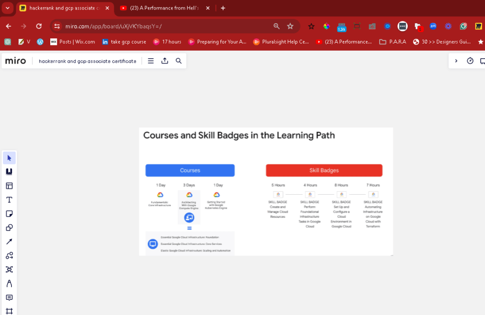Screen dimensions: 485x315
Task: Click the Create and Manage Cloud Resources badge text
Action: point(278,212)
